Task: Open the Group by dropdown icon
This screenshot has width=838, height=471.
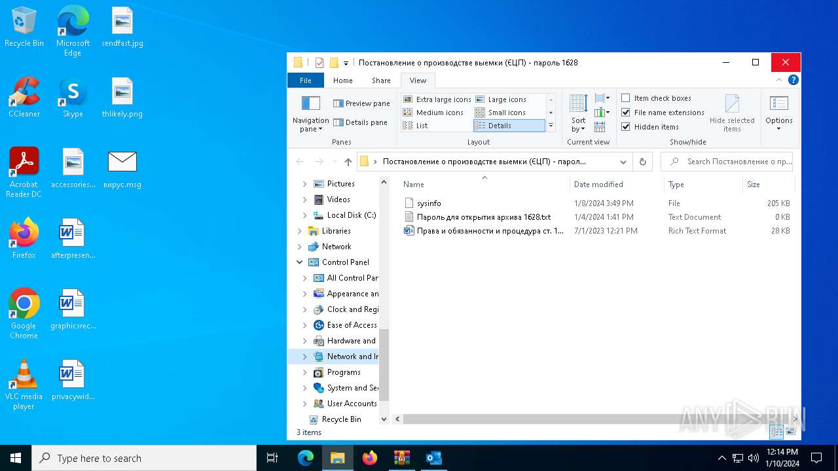Action: point(602,98)
